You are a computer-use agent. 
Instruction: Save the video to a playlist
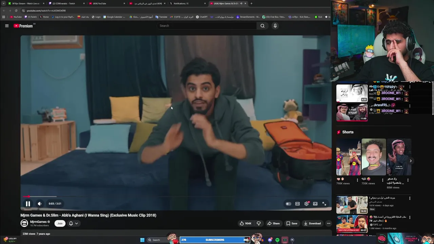pos(292,223)
